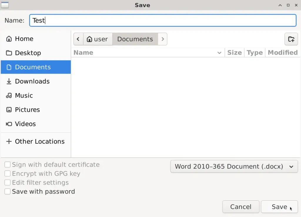Image resolution: width=301 pixels, height=217 pixels.
Task: Go to Home in the sidebar
Action: pyautogui.click(x=36, y=39)
